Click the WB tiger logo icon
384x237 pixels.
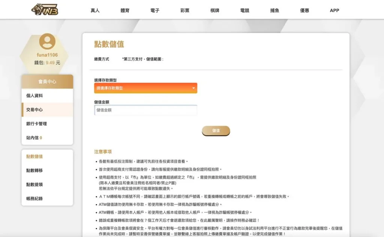[x=45, y=10]
